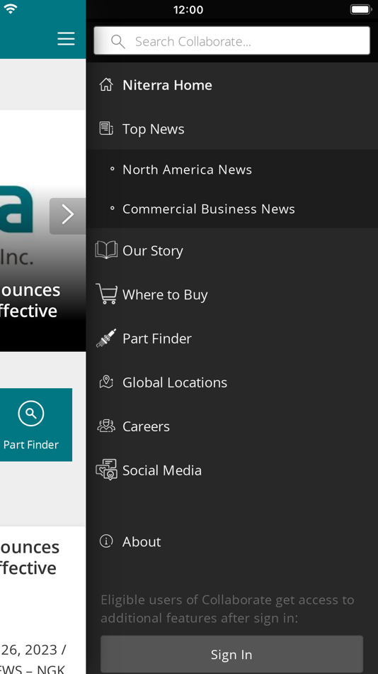Click the search magnifier icon
The width and height of the screenshot is (378, 674).
(118, 41)
